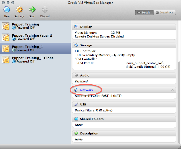Click the Storage section disk icon

click(76, 45)
